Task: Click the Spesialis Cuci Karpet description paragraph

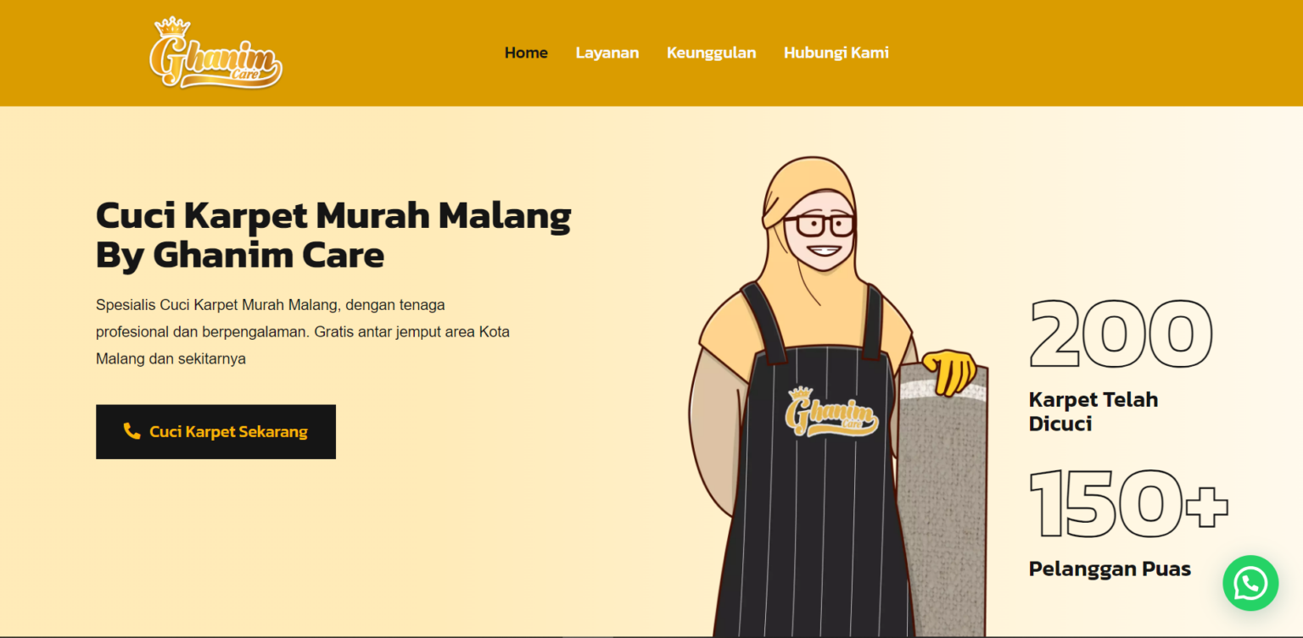Action: click(x=303, y=331)
